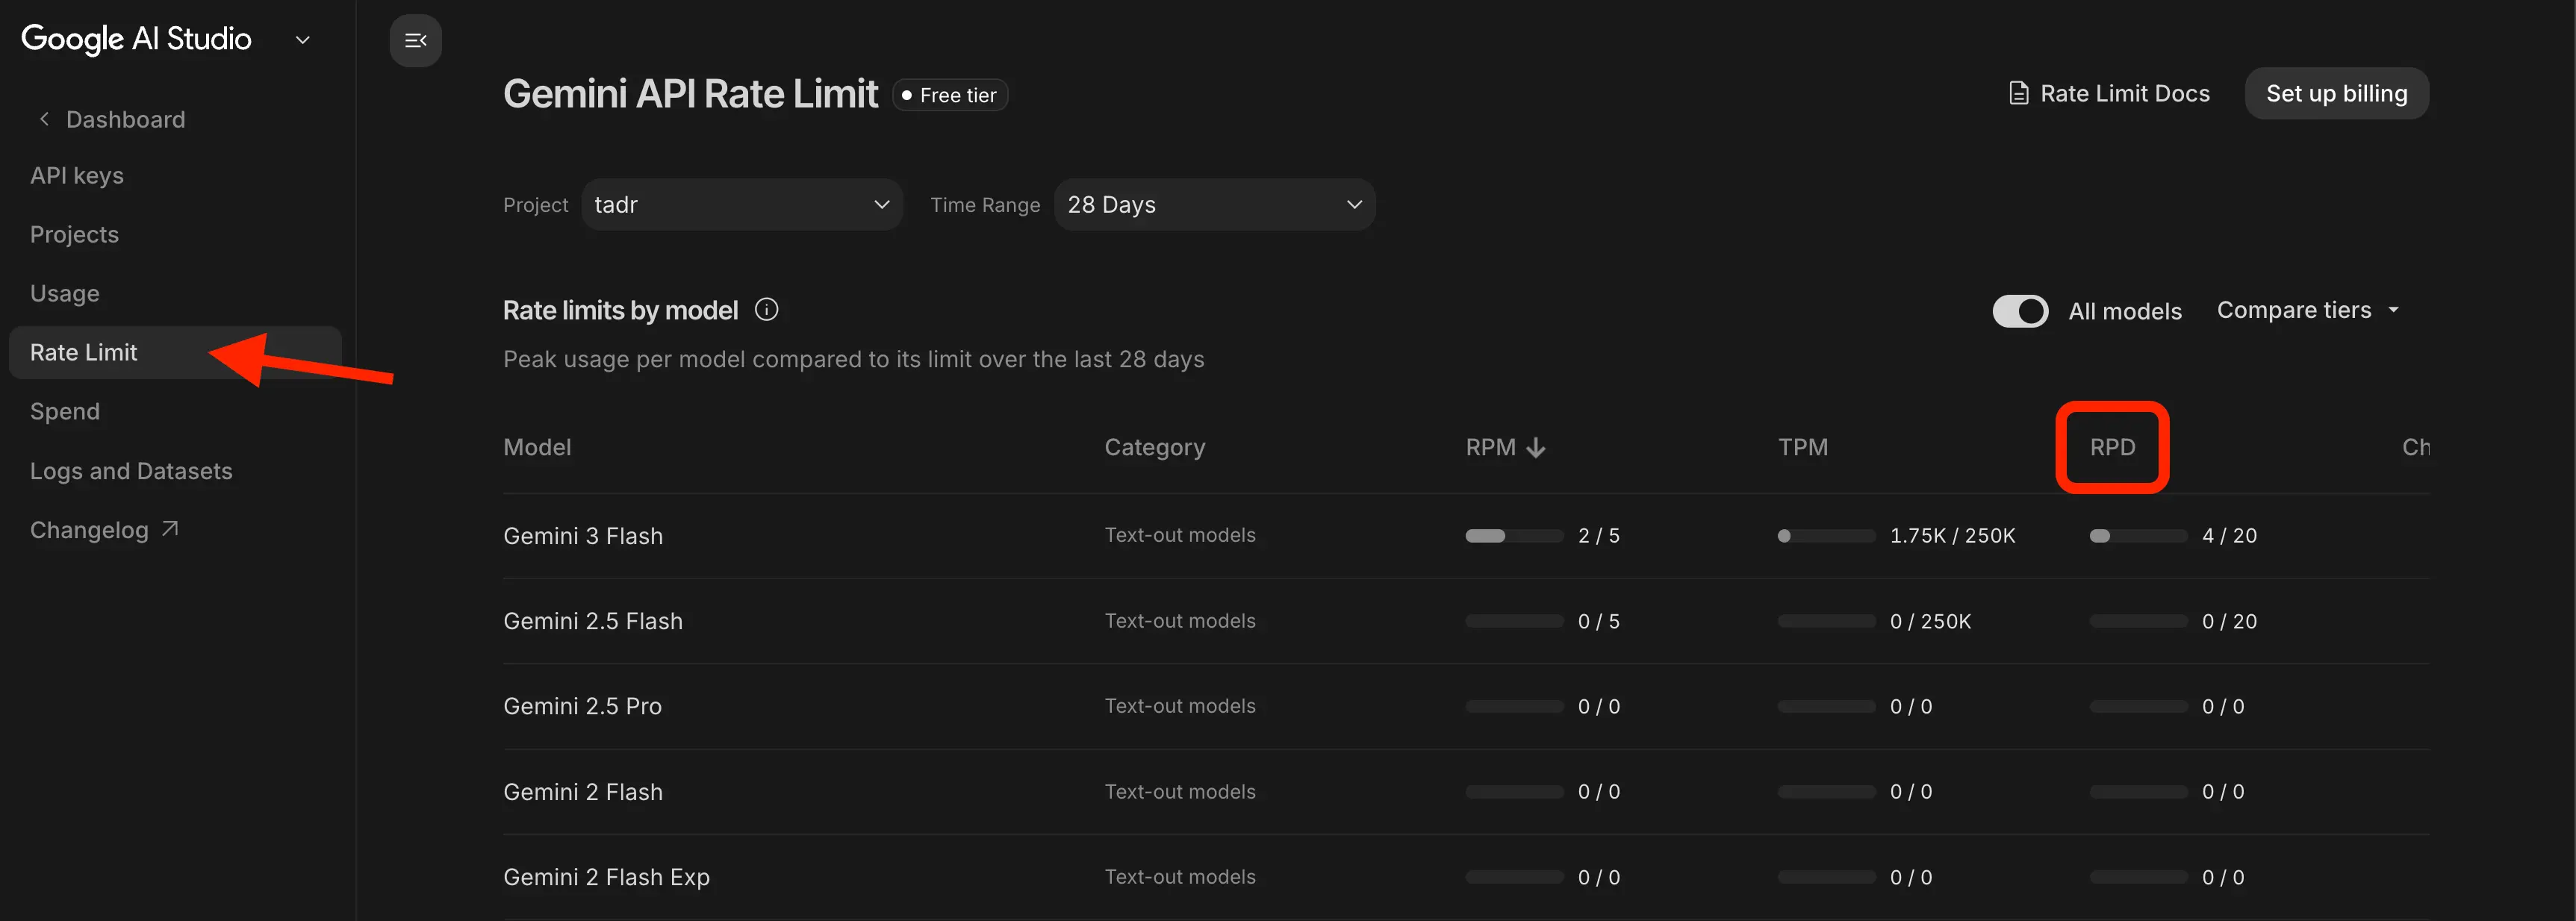Open the Time Range 28 Days dropdown
This screenshot has width=2576, height=921.
pyautogui.click(x=1214, y=205)
